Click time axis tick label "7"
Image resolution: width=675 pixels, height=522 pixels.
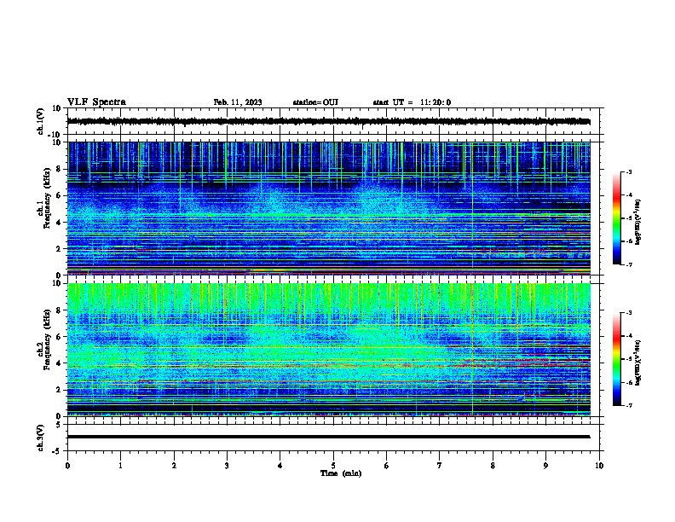(440, 466)
